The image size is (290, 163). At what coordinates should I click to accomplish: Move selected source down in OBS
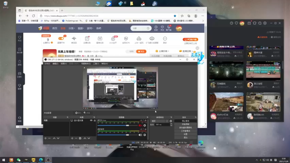pos(89,138)
